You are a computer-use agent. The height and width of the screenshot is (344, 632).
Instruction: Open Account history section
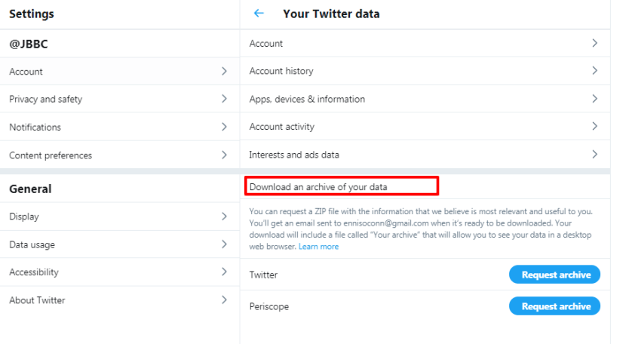(281, 71)
